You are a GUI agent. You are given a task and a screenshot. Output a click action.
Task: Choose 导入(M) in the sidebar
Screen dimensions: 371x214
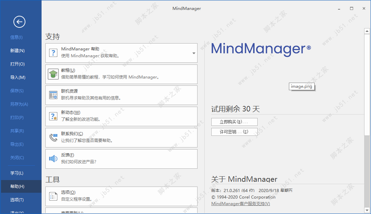point(18,77)
